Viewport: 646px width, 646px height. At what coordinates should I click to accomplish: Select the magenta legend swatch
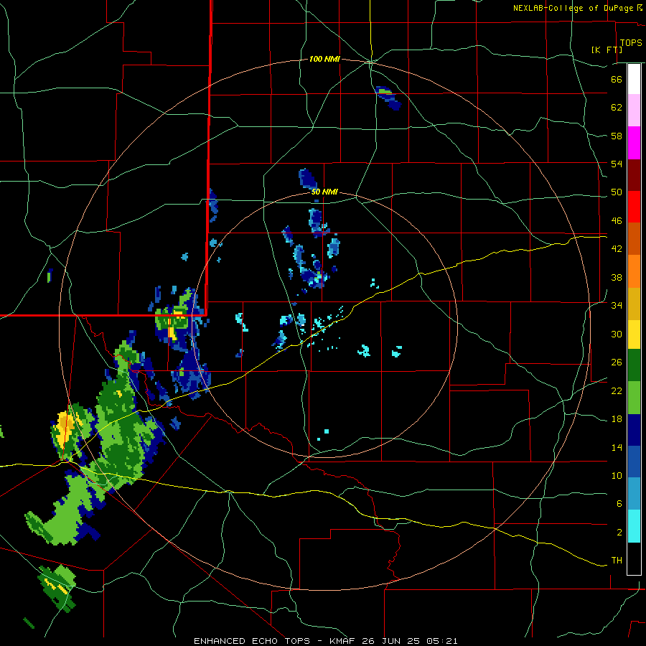[x=634, y=143]
